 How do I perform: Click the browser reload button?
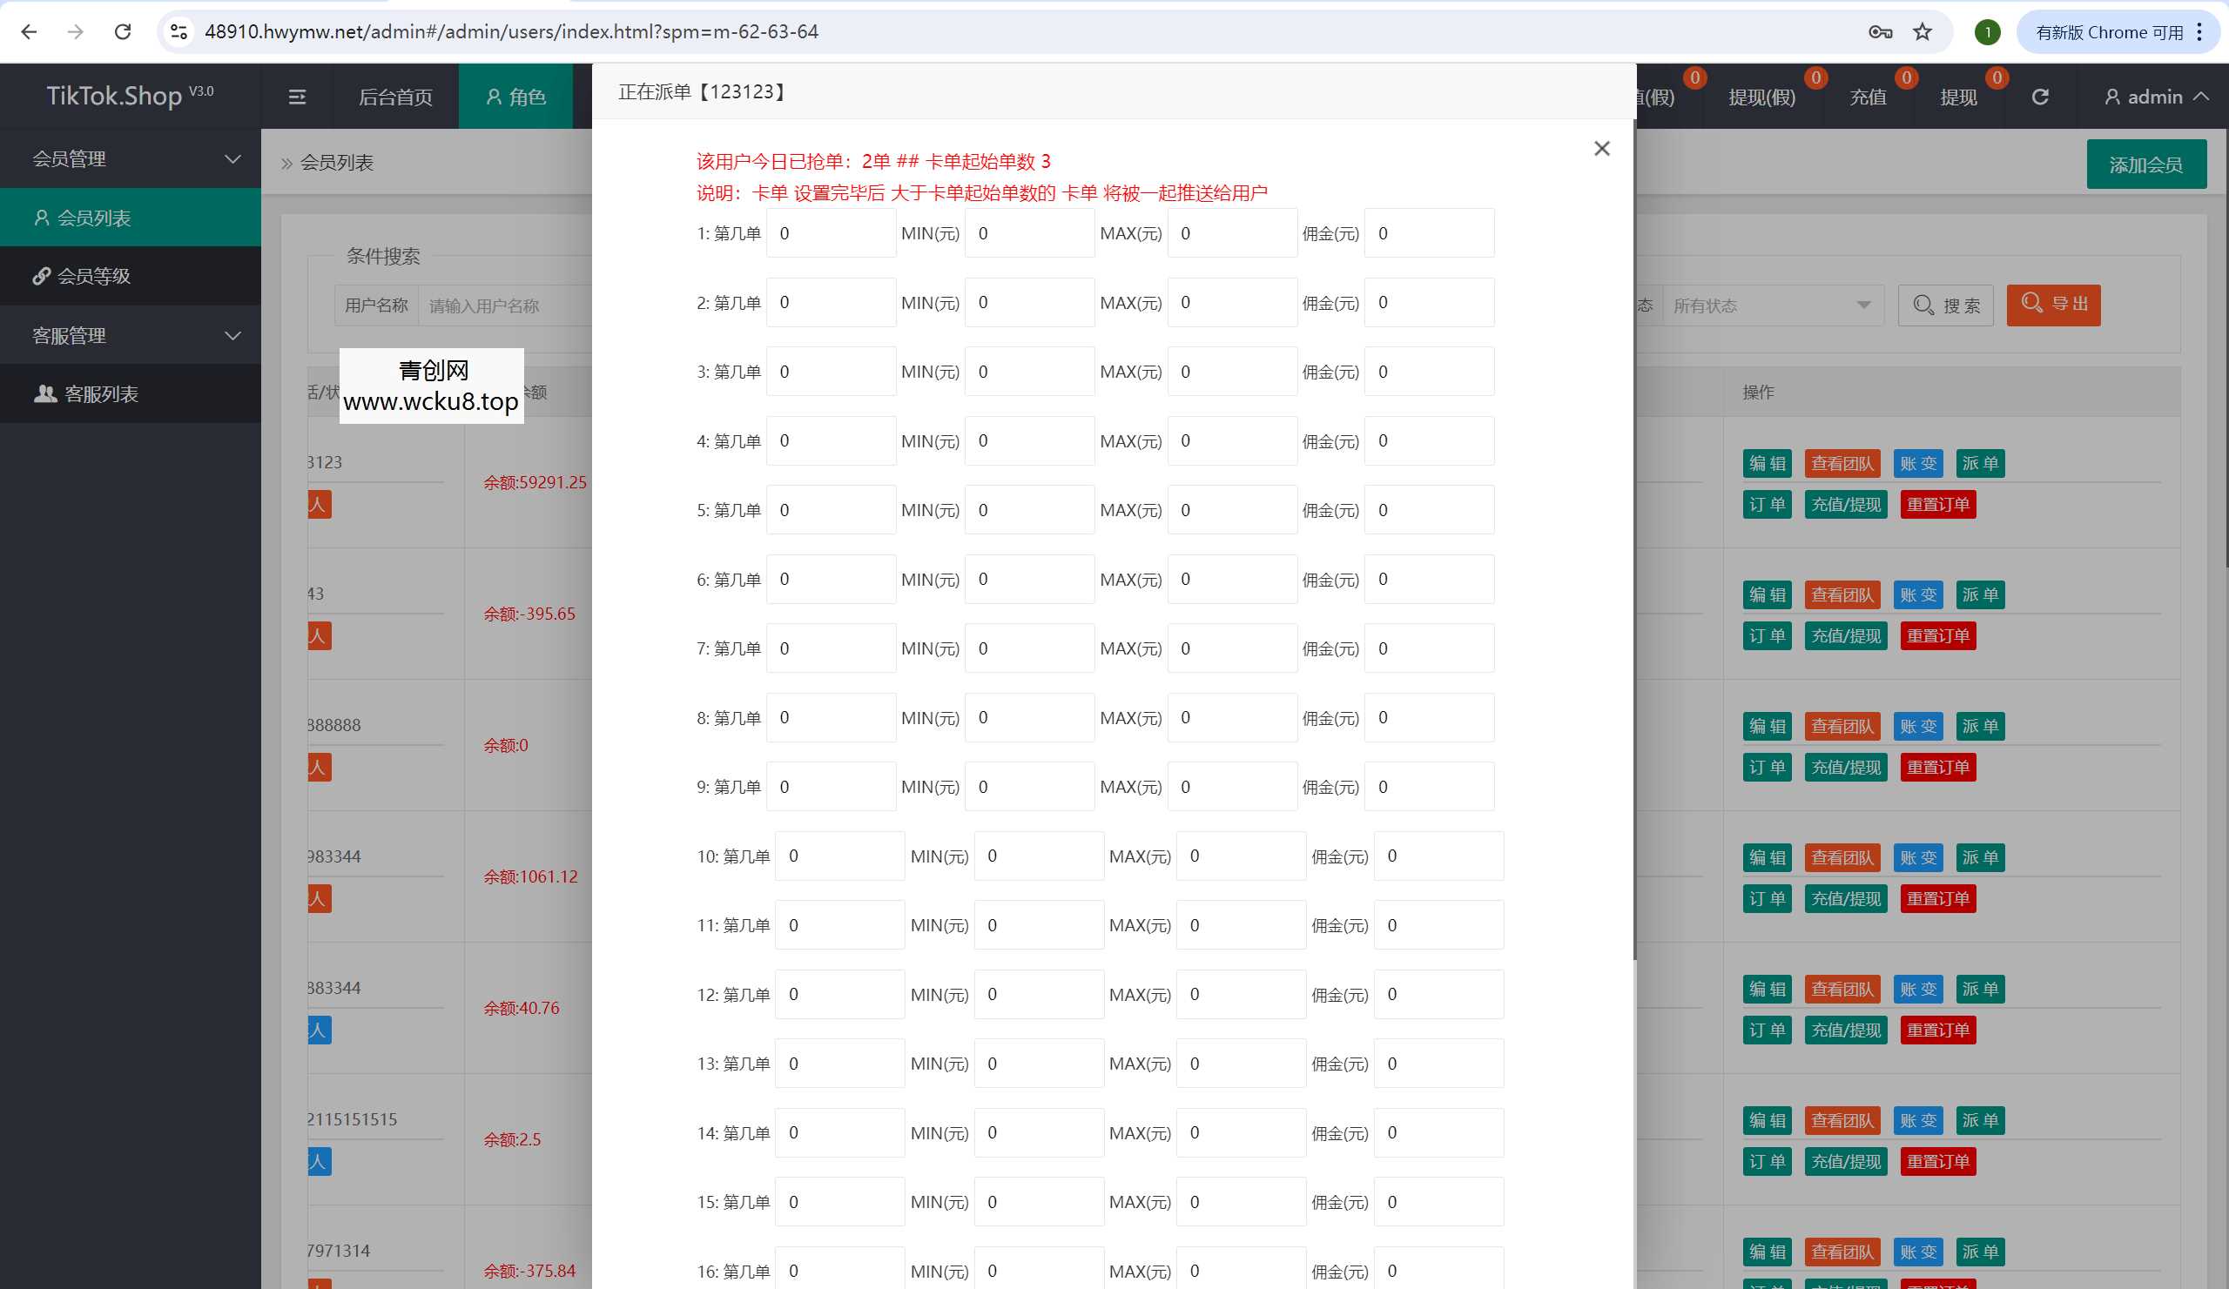click(123, 32)
